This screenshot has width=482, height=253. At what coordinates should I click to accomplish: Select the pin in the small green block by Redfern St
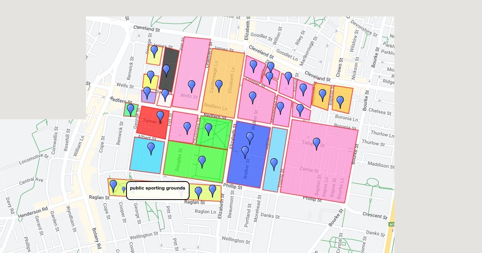(131, 110)
